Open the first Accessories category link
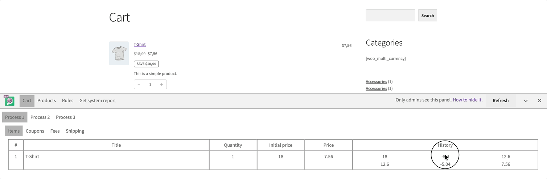Screen dimensions: 547x179 (376, 82)
